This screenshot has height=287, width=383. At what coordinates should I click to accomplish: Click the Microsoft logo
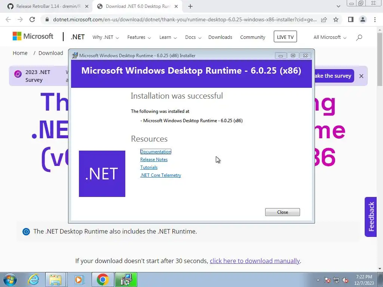tap(33, 36)
